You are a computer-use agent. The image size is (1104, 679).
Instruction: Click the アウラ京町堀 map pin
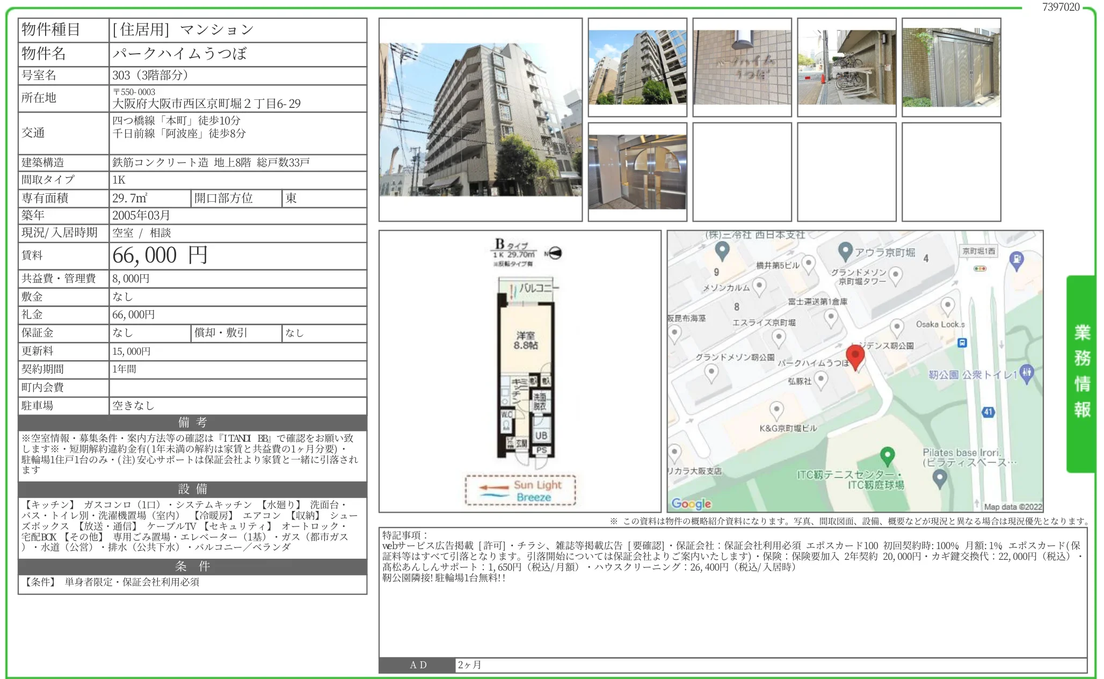845,251
